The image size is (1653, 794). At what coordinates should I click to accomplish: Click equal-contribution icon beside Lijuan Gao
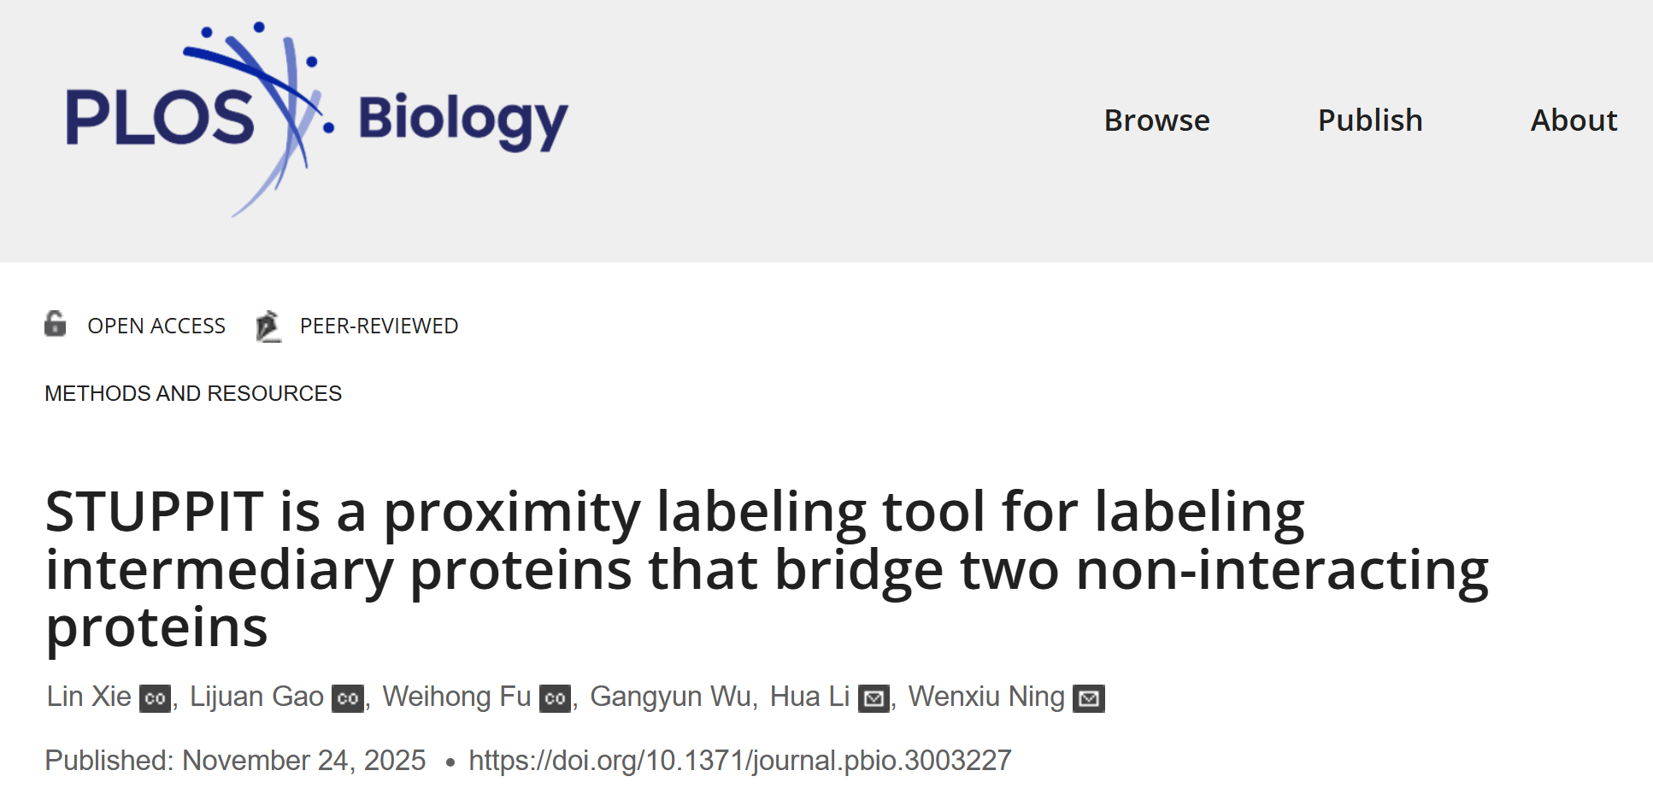pyautogui.click(x=348, y=698)
